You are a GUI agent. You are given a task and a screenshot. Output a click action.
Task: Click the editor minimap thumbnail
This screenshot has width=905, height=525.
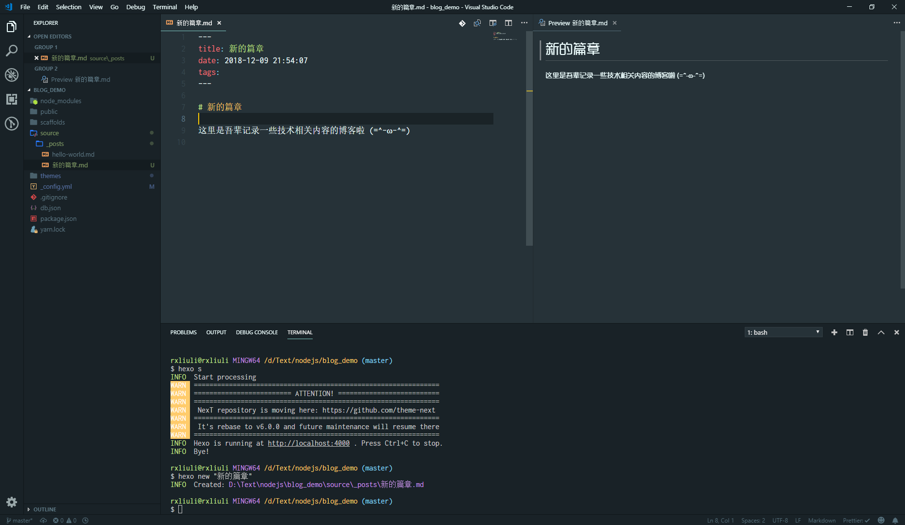[505, 36]
